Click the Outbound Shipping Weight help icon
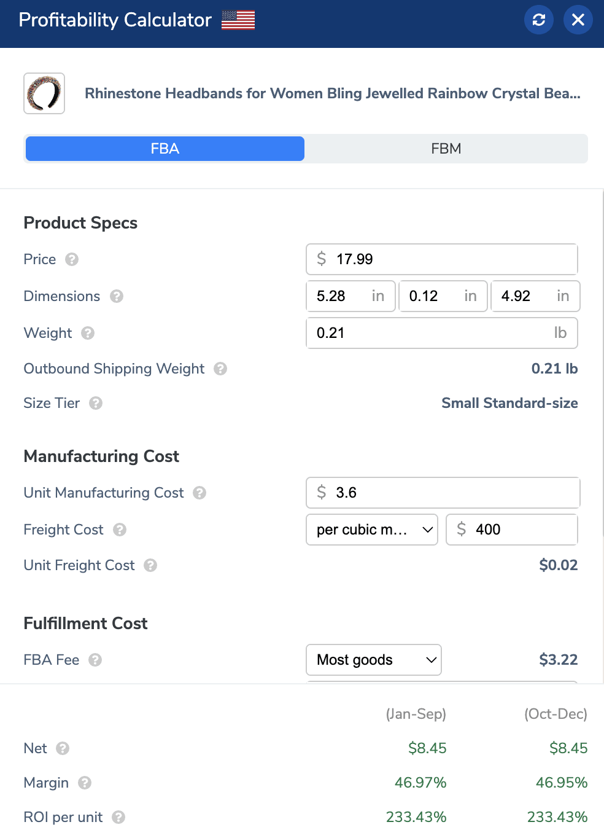604x838 pixels. pos(220,369)
